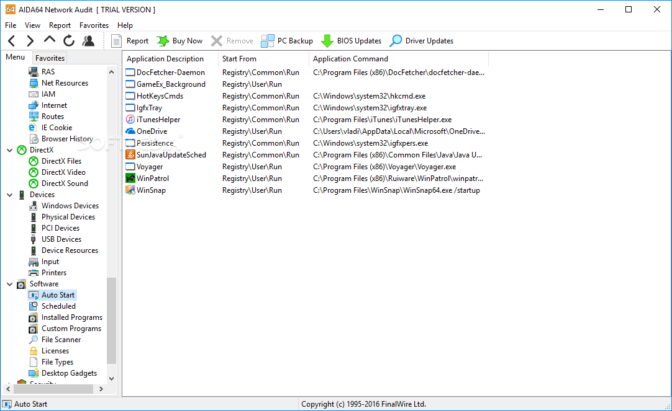Select the HotKeysCmds entry
Image resolution: width=672 pixels, height=411 pixels.
pyautogui.click(x=160, y=96)
